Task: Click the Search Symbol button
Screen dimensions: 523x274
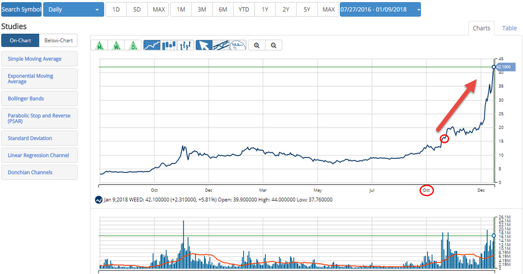Action: point(21,9)
